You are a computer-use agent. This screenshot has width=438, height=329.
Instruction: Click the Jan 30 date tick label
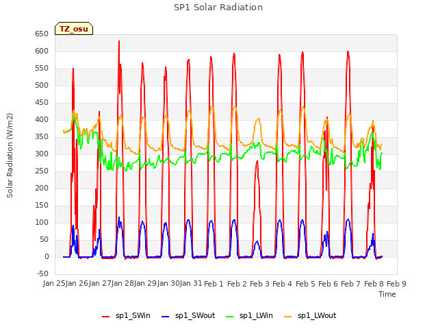click(x=168, y=284)
